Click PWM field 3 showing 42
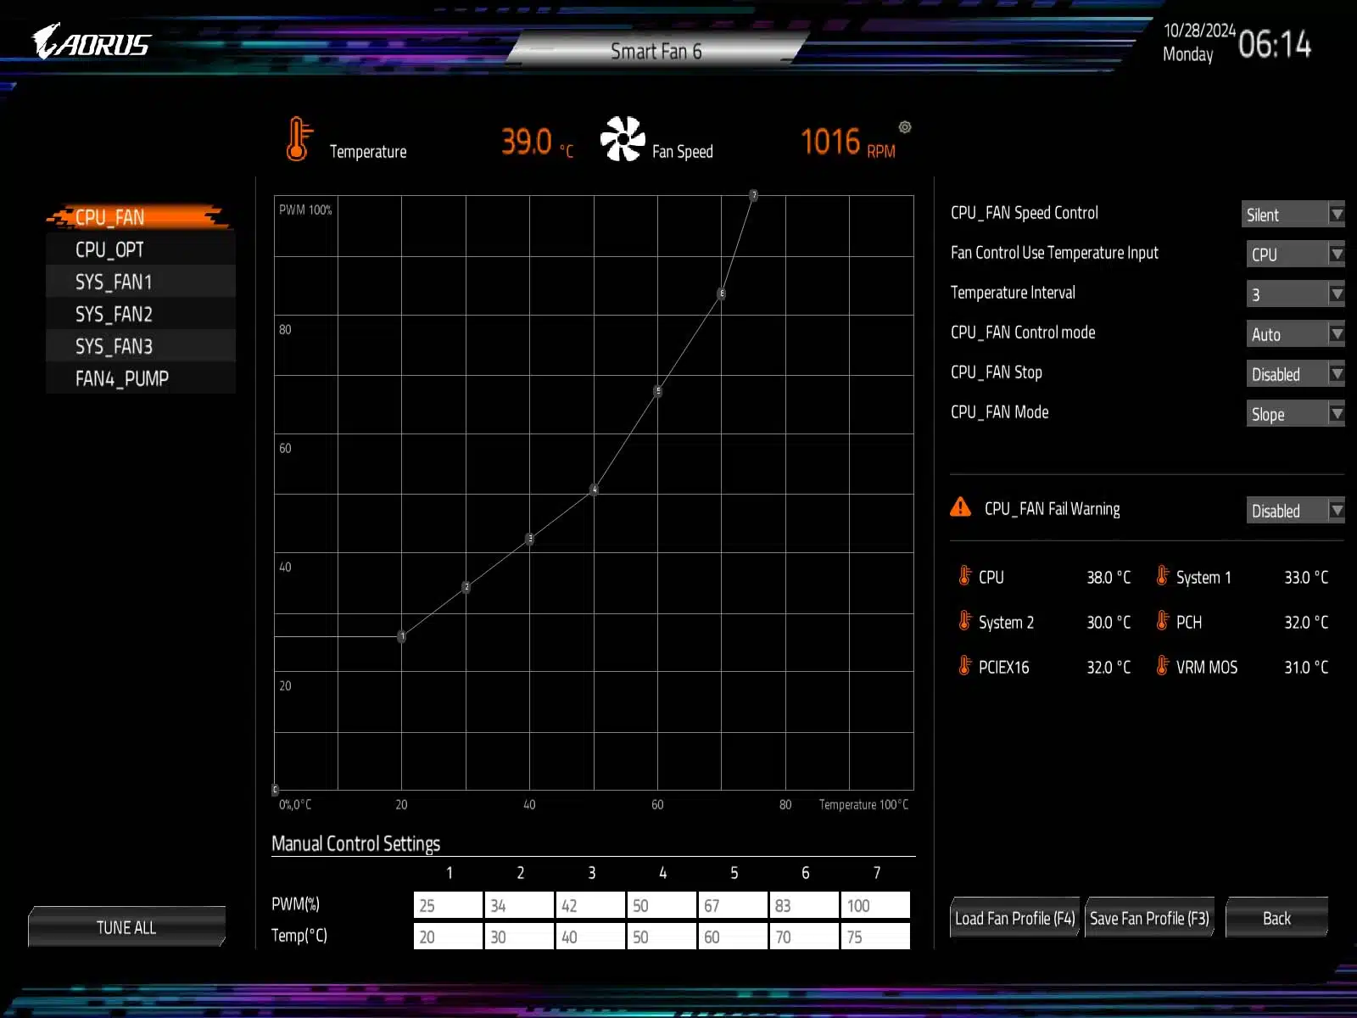 [590, 905]
